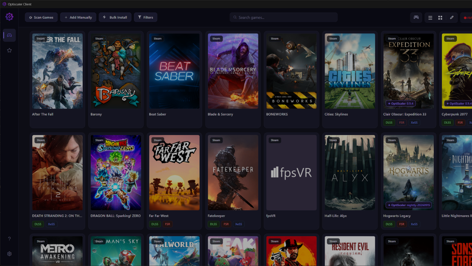Open the games library sidebar icon
The height and width of the screenshot is (266, 472).
[9, 35]
